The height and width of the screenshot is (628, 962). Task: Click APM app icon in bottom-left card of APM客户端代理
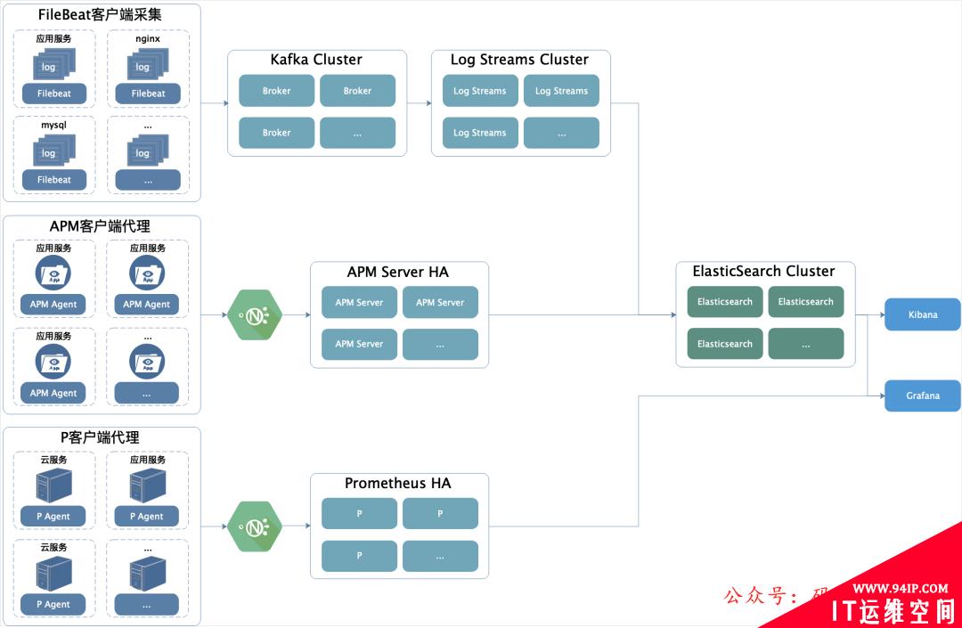[53, 362]
